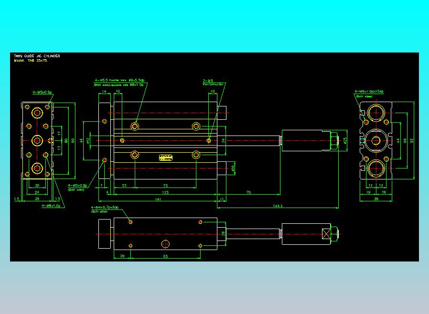Click the '44' dimension value
Screen dimensions: 429x314
pos(398,140)
